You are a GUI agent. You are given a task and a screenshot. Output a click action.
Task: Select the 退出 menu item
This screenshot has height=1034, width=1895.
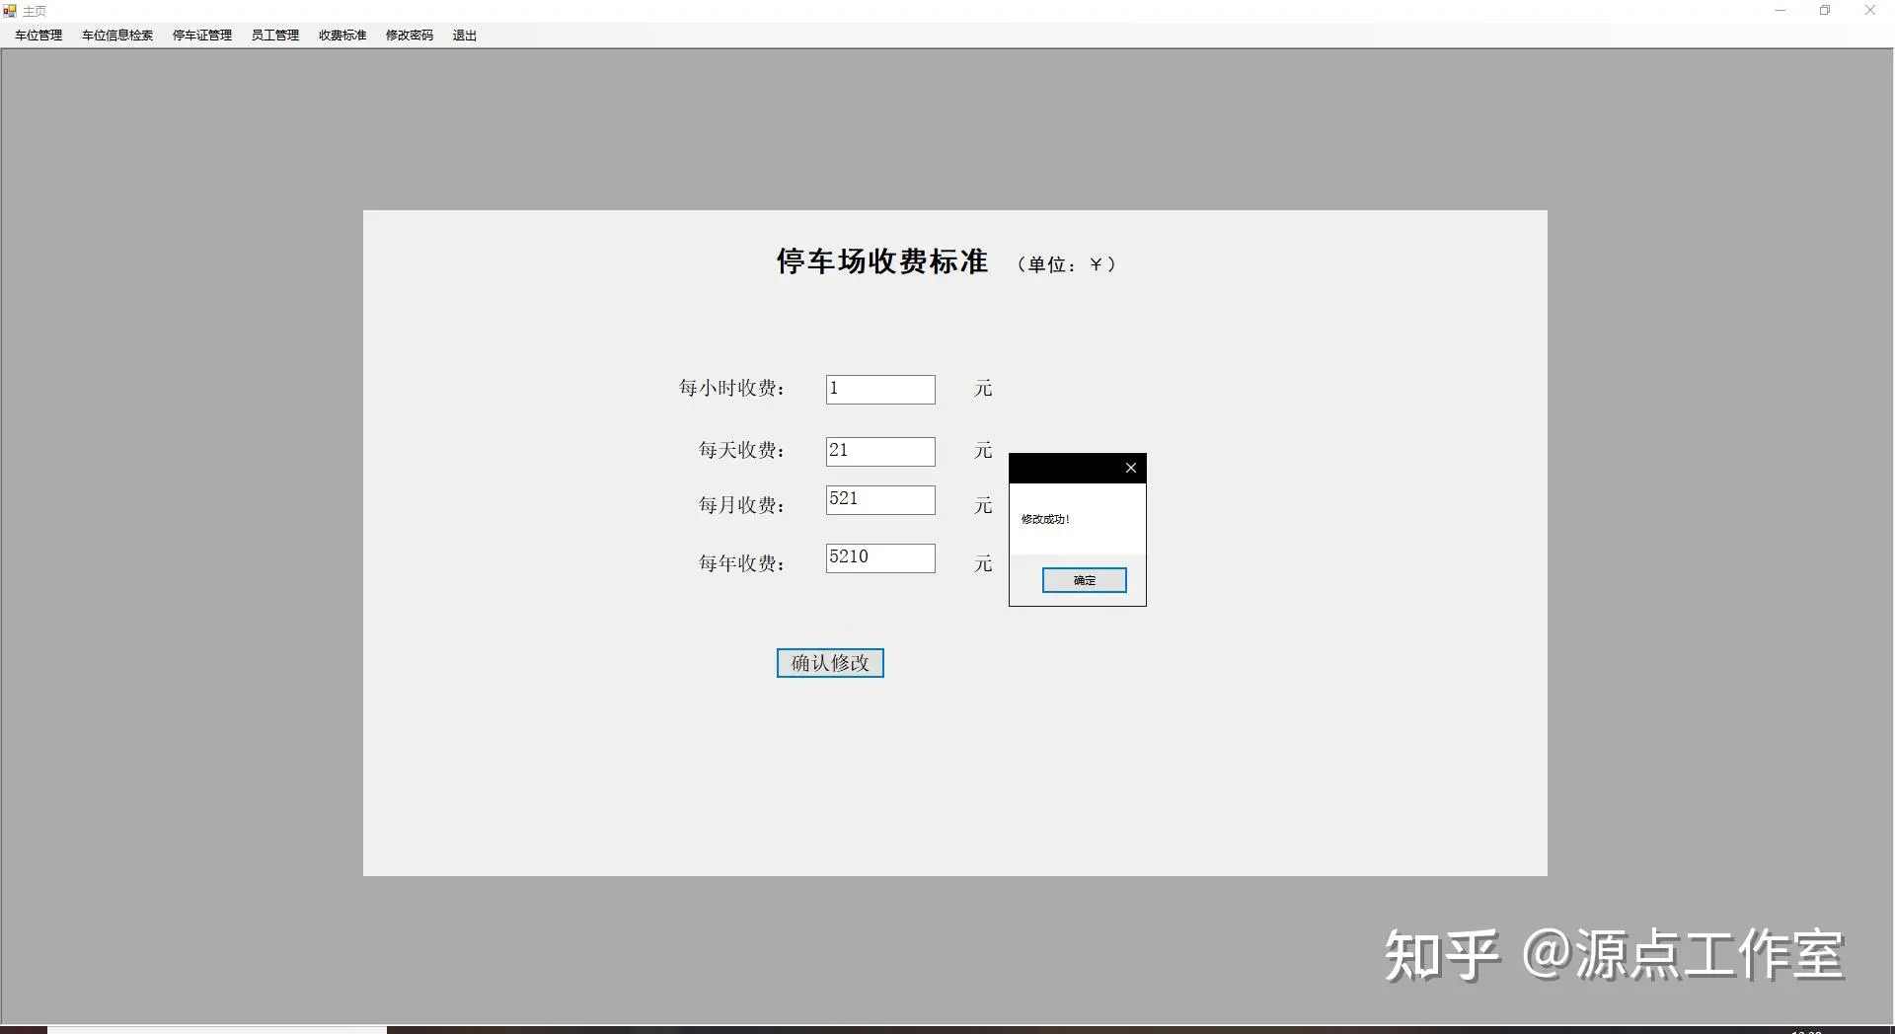point(465,36)
